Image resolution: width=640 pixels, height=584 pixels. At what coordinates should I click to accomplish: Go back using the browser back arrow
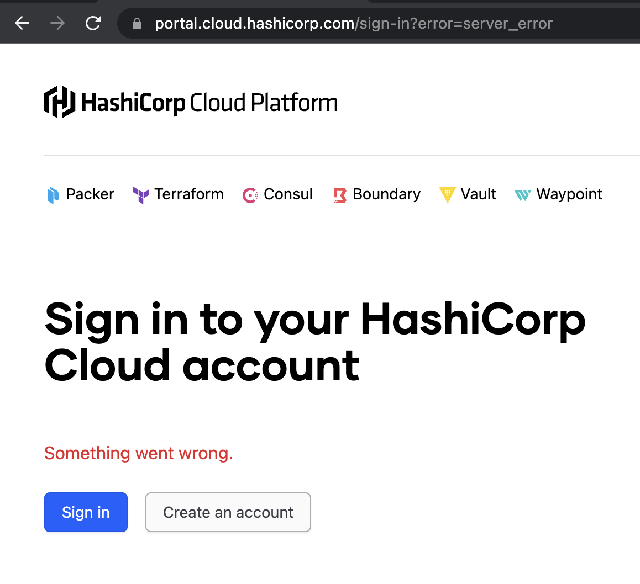(22, 23)
